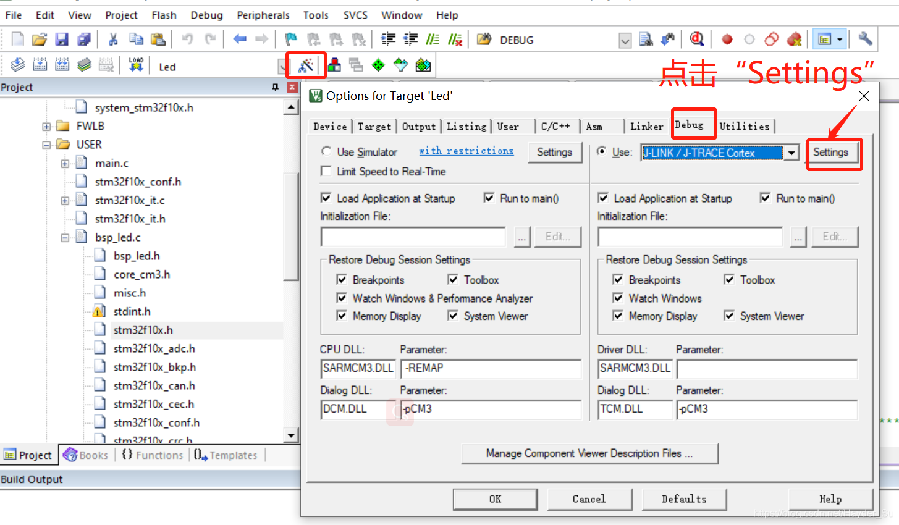The image size is (899, 525).
Task: Click Manage Component Viewer Description Files button
Action: 589,453
